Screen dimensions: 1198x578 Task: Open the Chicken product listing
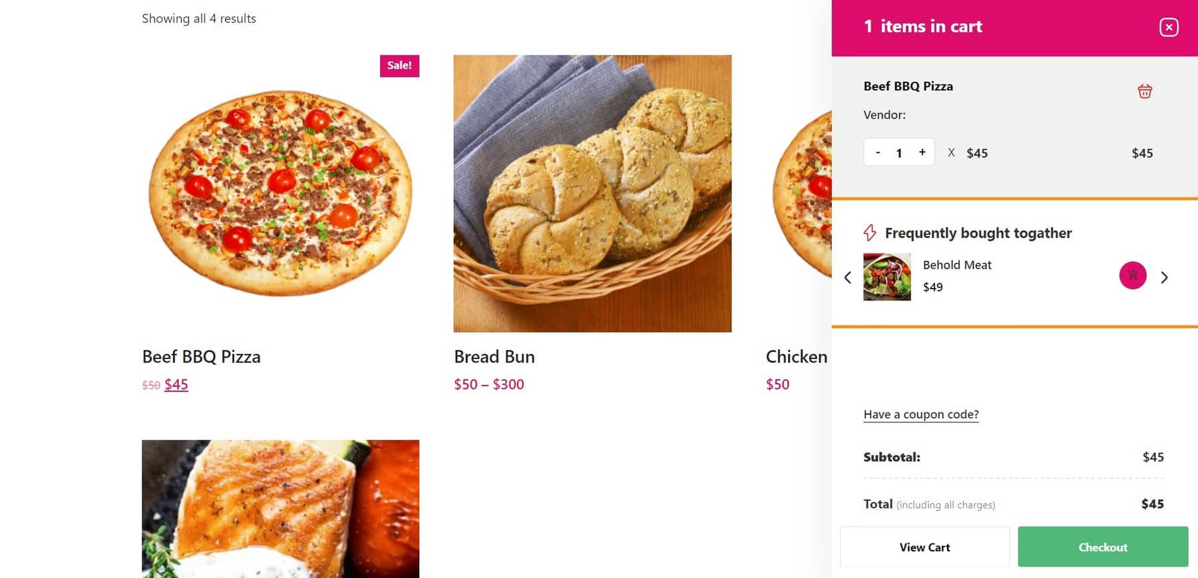click(796, 357)
